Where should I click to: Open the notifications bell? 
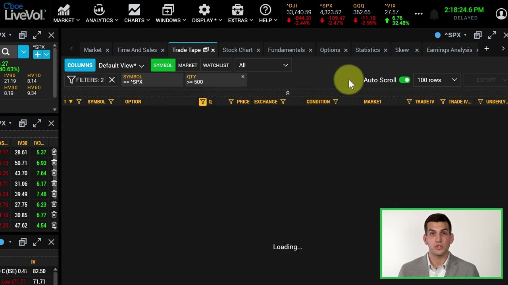[434, 14]
